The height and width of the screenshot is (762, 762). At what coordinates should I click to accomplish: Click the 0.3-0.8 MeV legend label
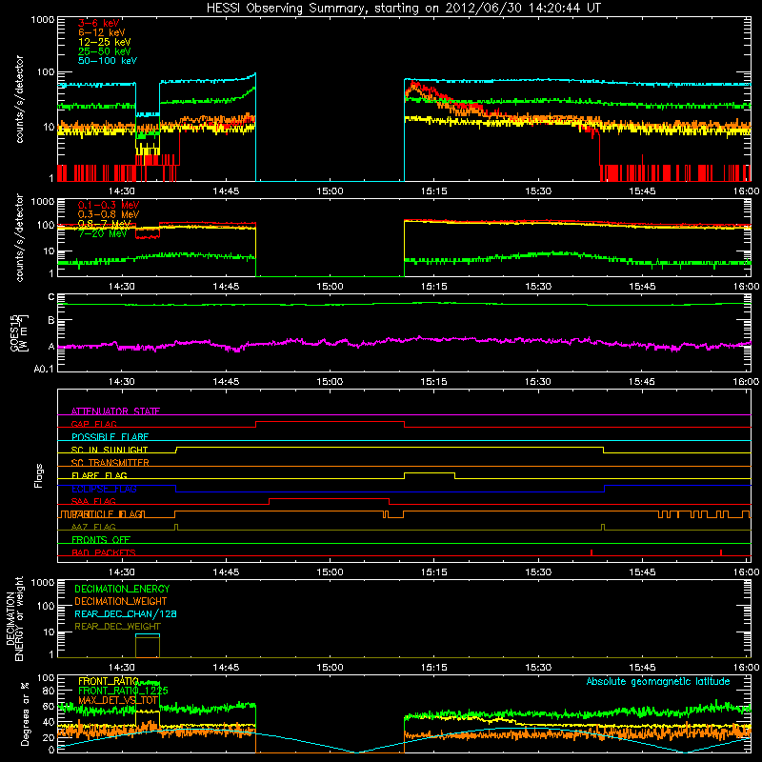click(x=109, y=214)
